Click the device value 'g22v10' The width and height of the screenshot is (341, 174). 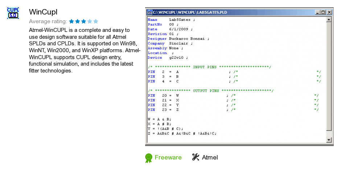pos(176,58)
